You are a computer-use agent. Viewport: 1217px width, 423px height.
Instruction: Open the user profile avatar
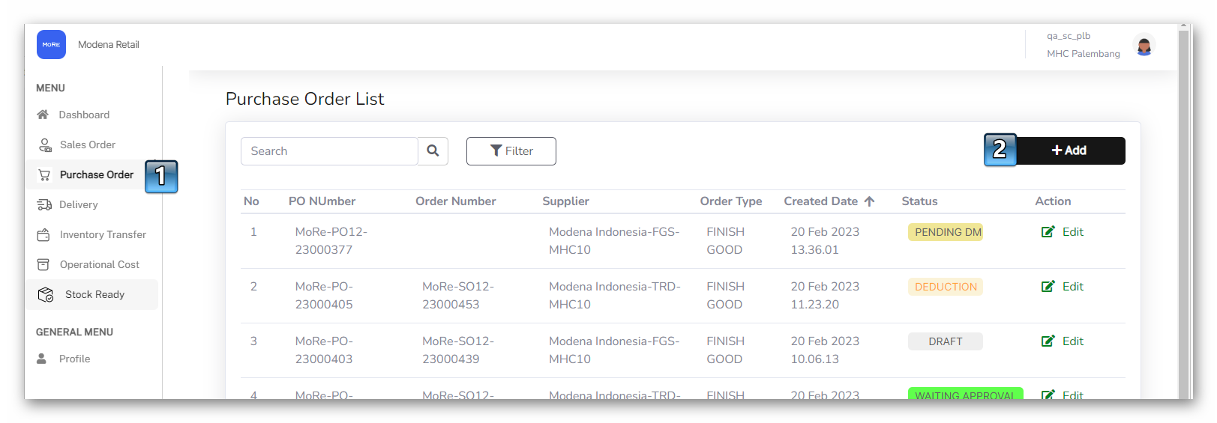pyautogui.click(x=1144, y=46)
